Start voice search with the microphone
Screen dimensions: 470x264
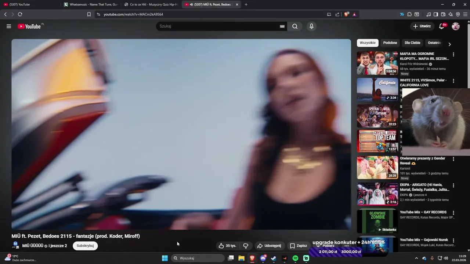pos(311,26)
